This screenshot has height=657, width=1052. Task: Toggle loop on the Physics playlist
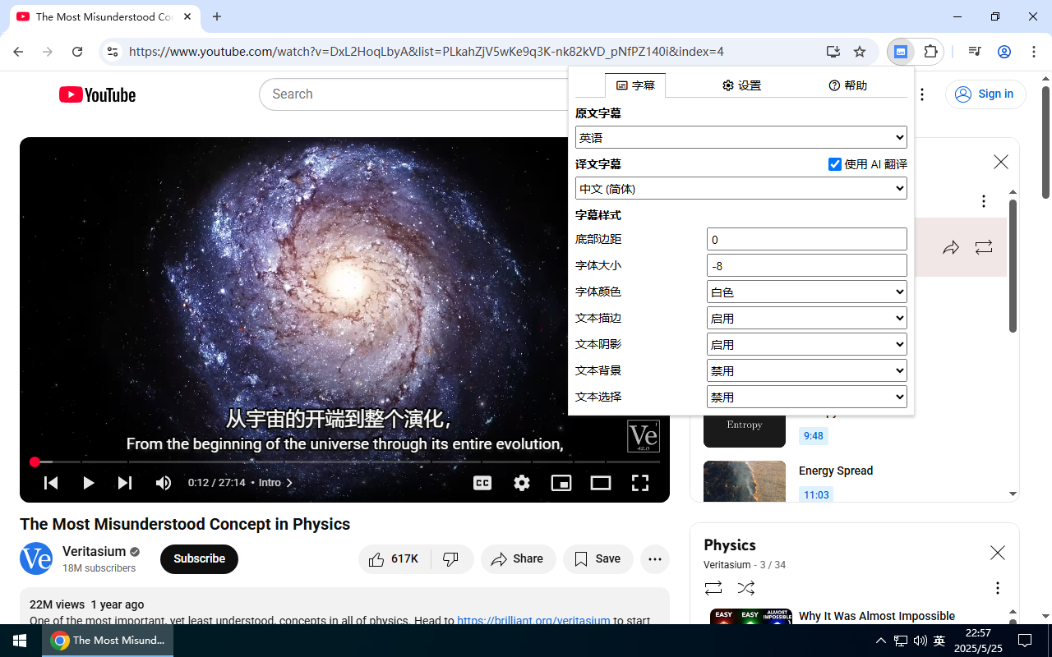pyautogui.click(x=713, y=588)
